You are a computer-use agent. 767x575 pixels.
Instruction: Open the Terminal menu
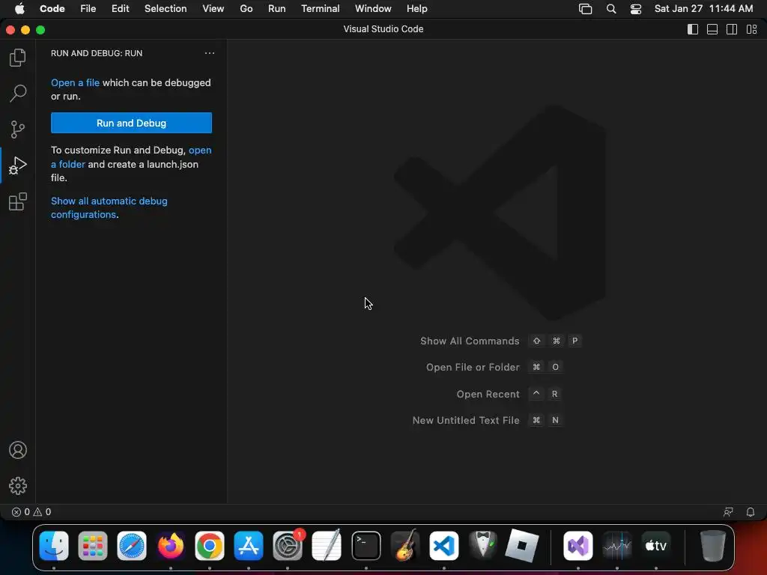click(321, 9)
